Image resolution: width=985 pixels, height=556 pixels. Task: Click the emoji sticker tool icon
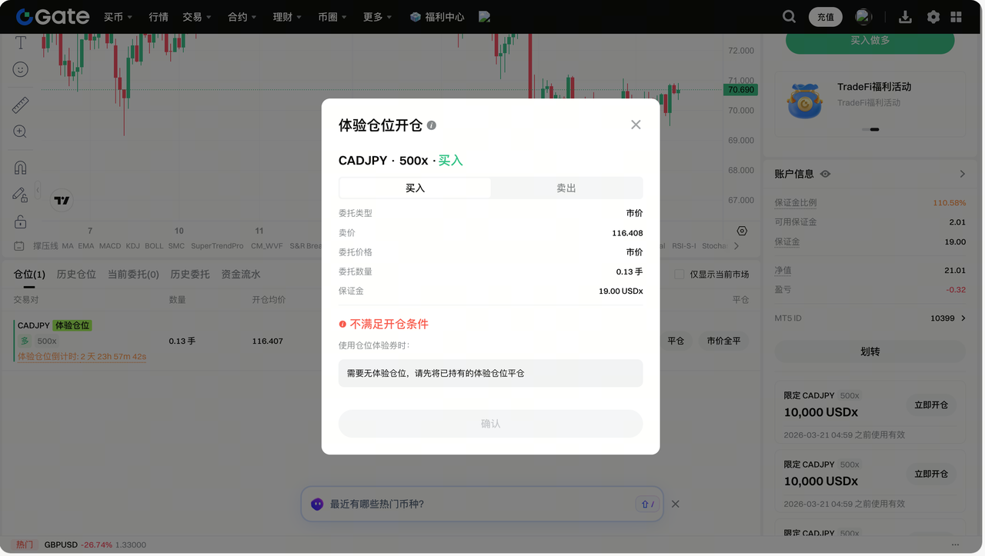(21, 69)
